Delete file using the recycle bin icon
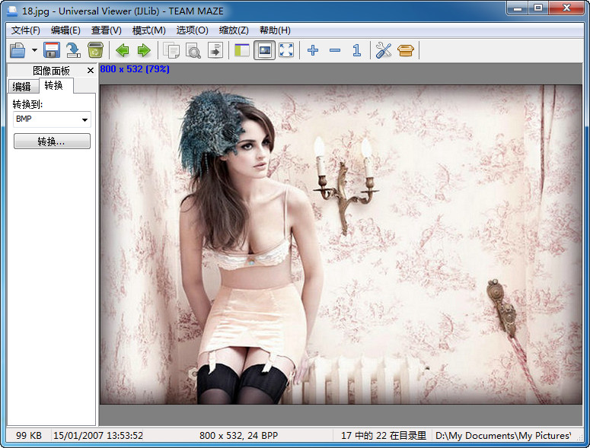Image resolution: width=590 pixels, height=448 pixels. (x=95, y=50)
